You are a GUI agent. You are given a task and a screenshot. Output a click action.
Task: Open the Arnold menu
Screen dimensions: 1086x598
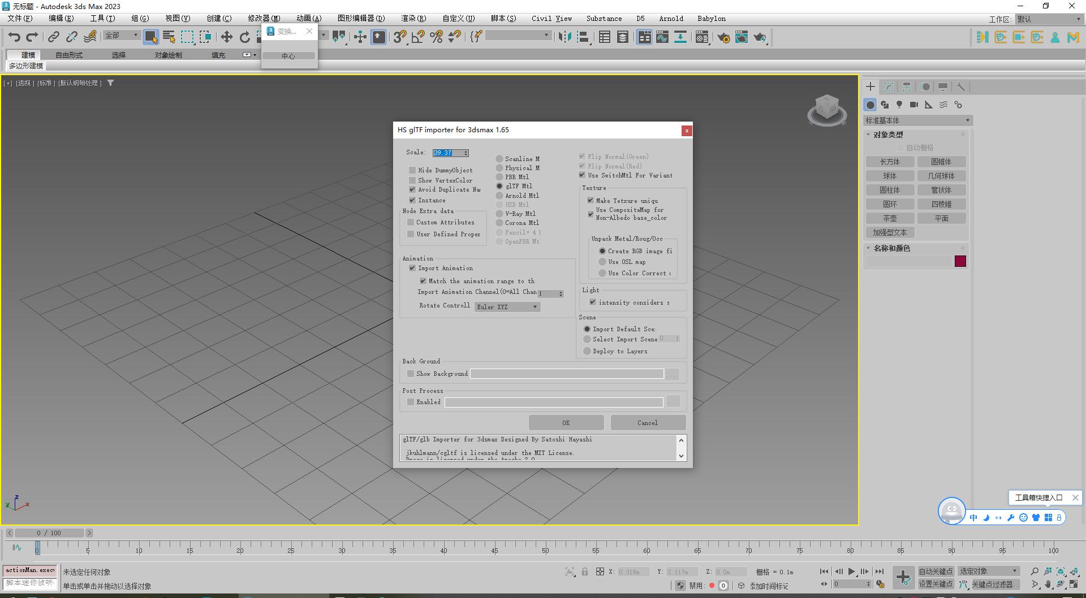671,19
